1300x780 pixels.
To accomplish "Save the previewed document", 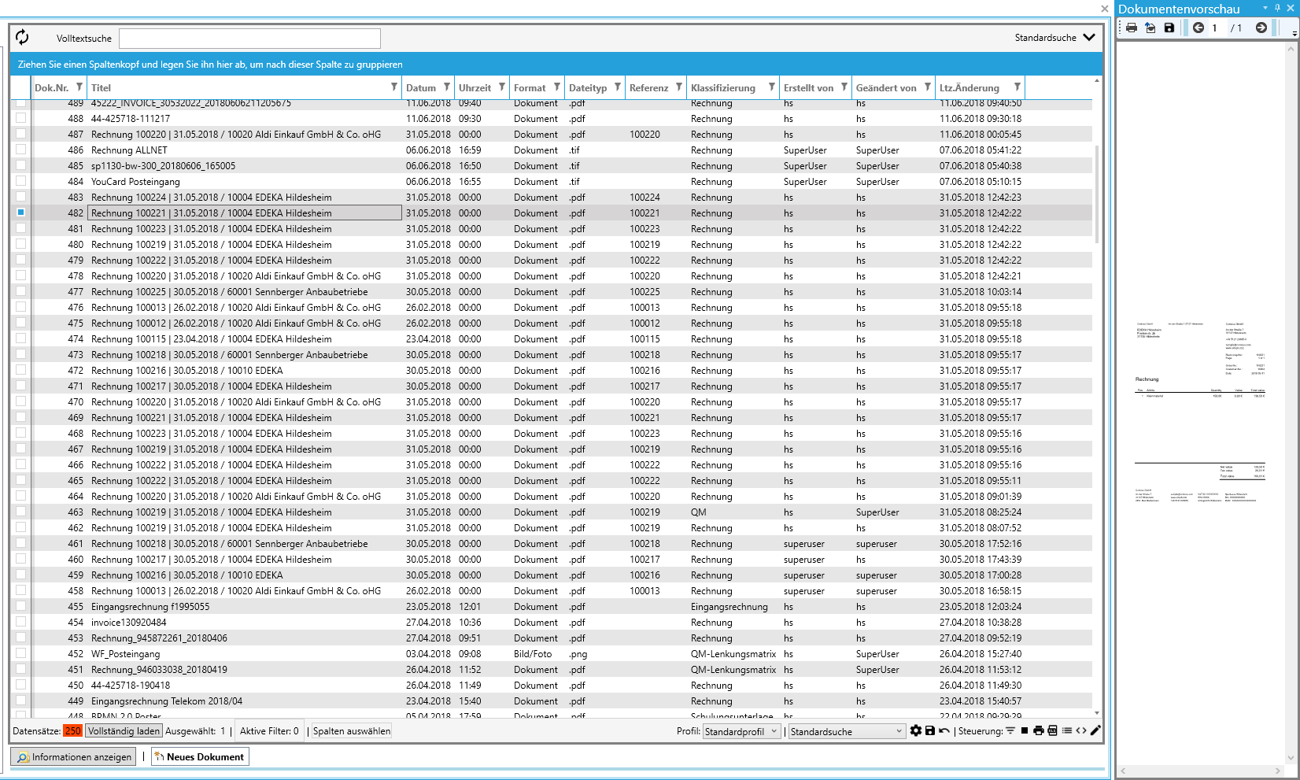I will (x=1169, y=28).
